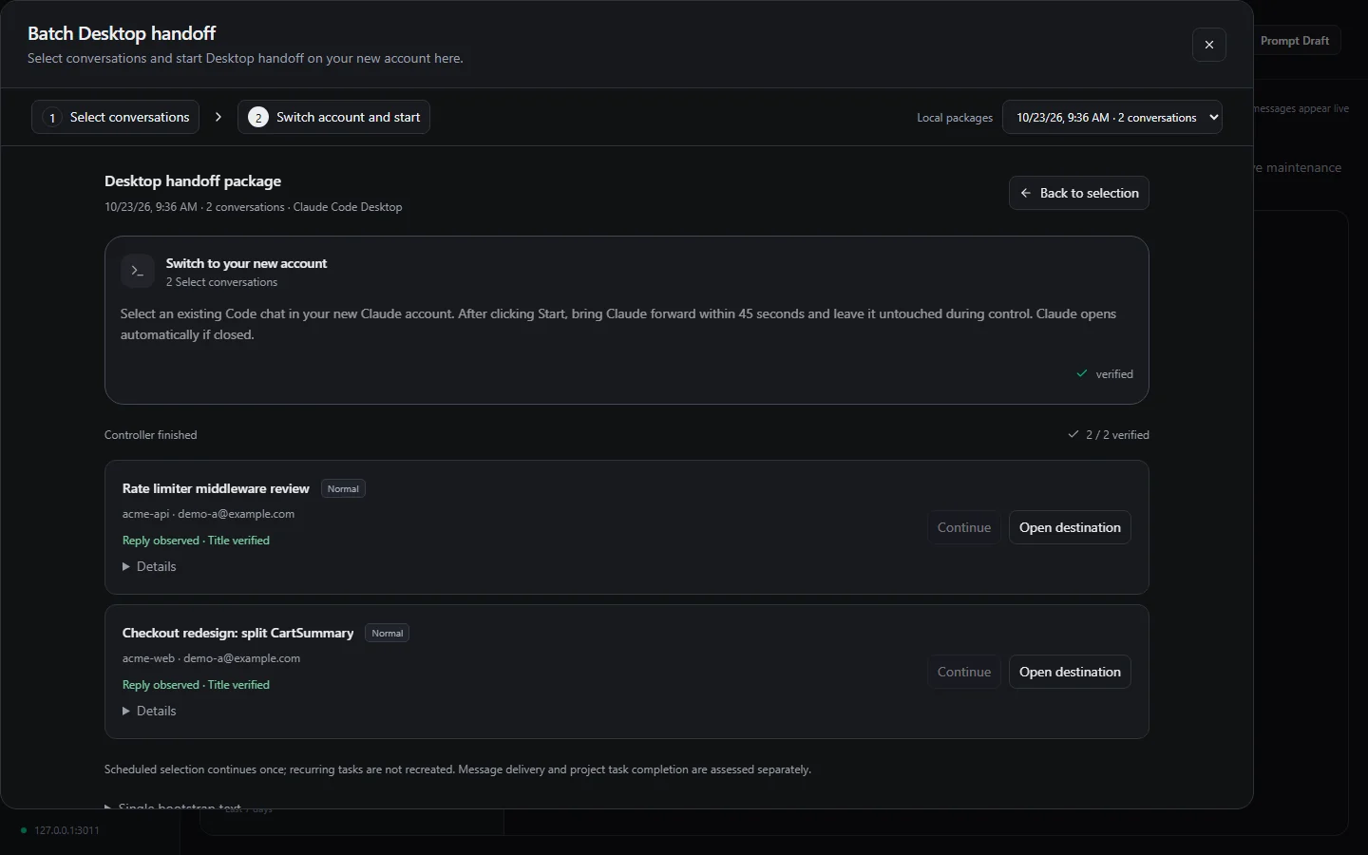The image size is (1368, 855).
Task: Click the Checkout redesign: split CartSummary title
Action: point(237,633)
